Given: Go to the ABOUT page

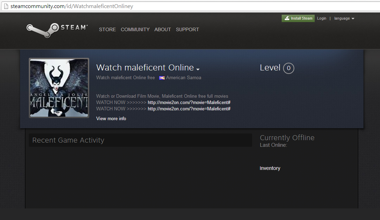Looking at the screenshot, I should coord(163,29).
